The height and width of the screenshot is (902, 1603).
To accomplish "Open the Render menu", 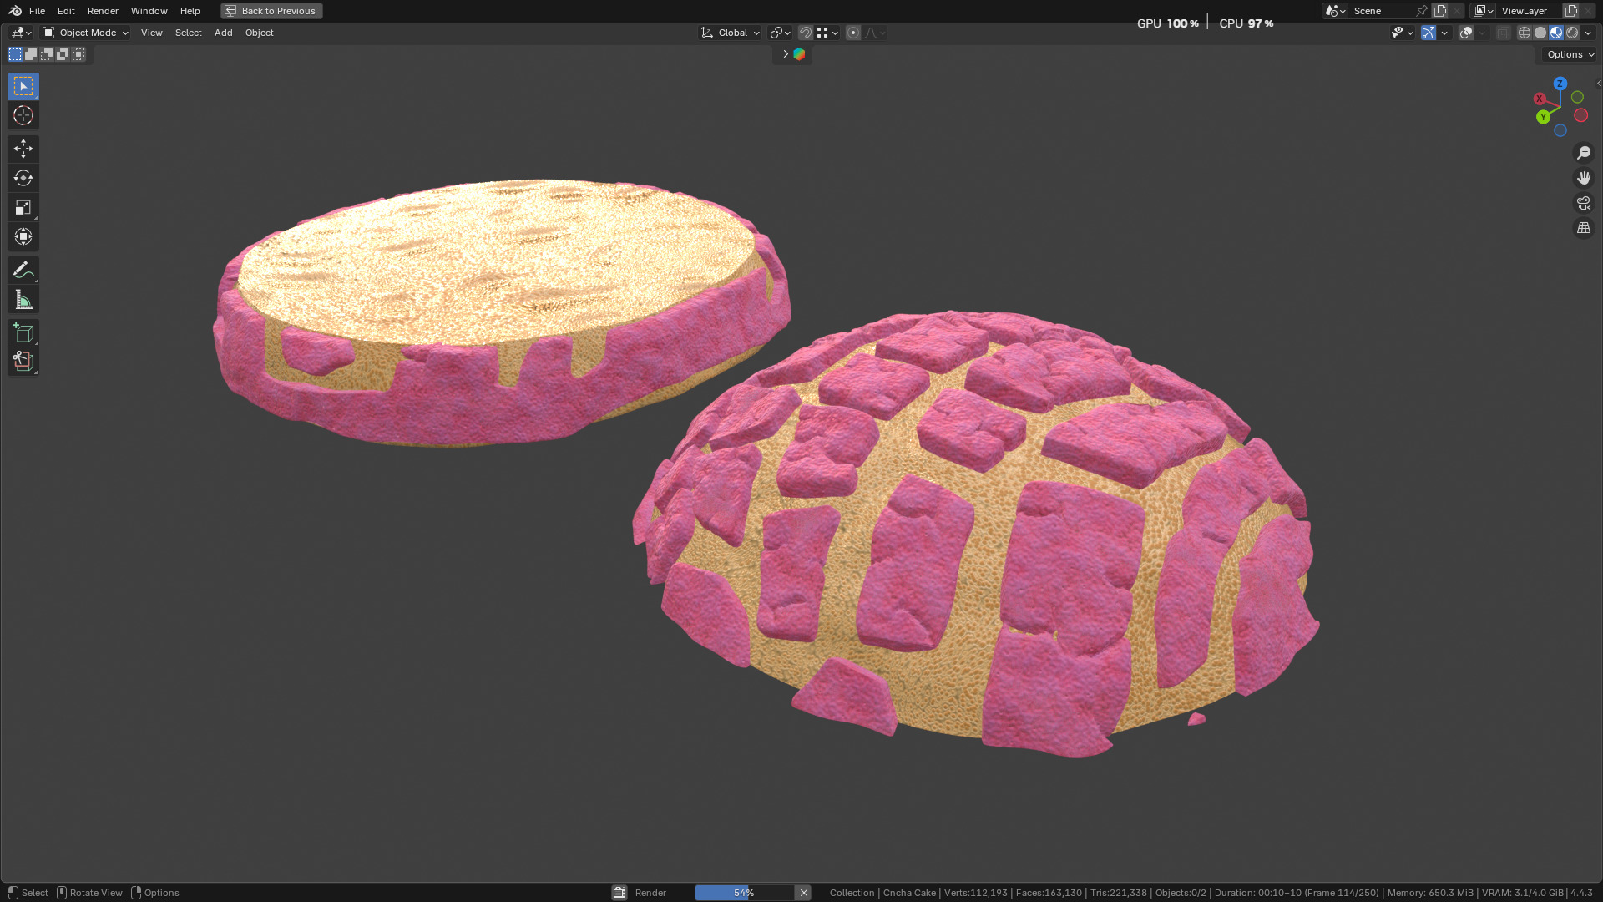I will click(103, 11).
